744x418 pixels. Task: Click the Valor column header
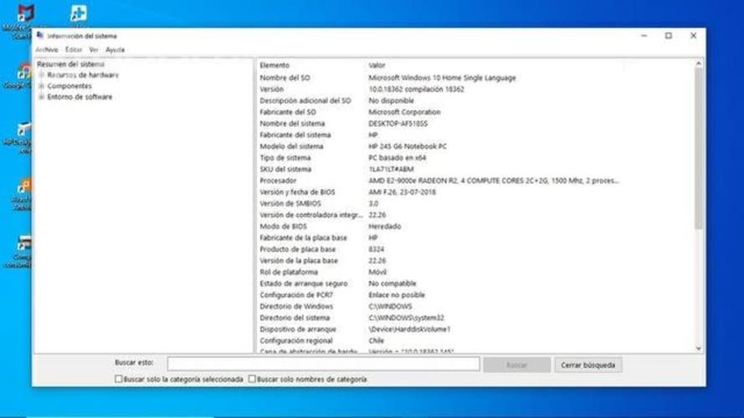[x=377, y=65]
